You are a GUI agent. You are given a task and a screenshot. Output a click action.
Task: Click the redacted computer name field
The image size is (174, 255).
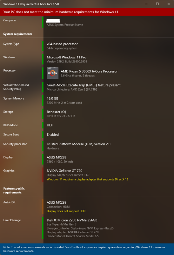(53, 21)
